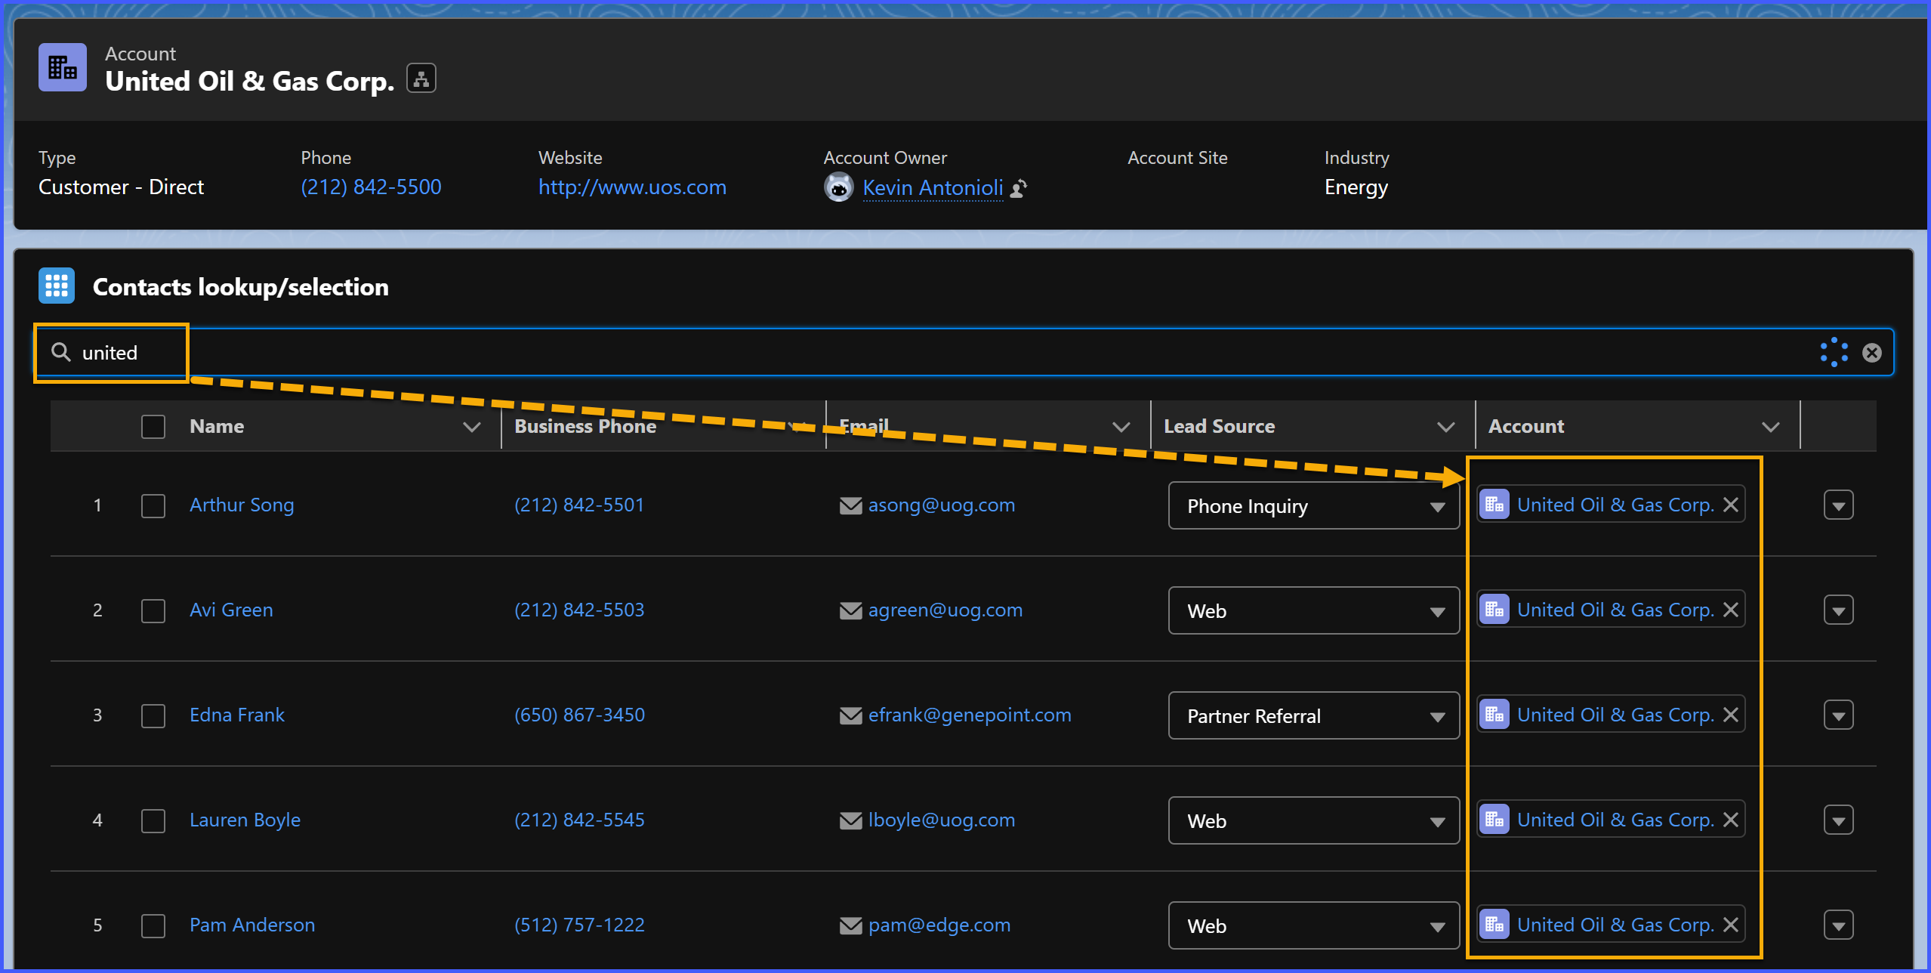Toggle the select-all checkbox in the header
The height and width of the screenshot is (973, 1931).
[x=153, y=427]
